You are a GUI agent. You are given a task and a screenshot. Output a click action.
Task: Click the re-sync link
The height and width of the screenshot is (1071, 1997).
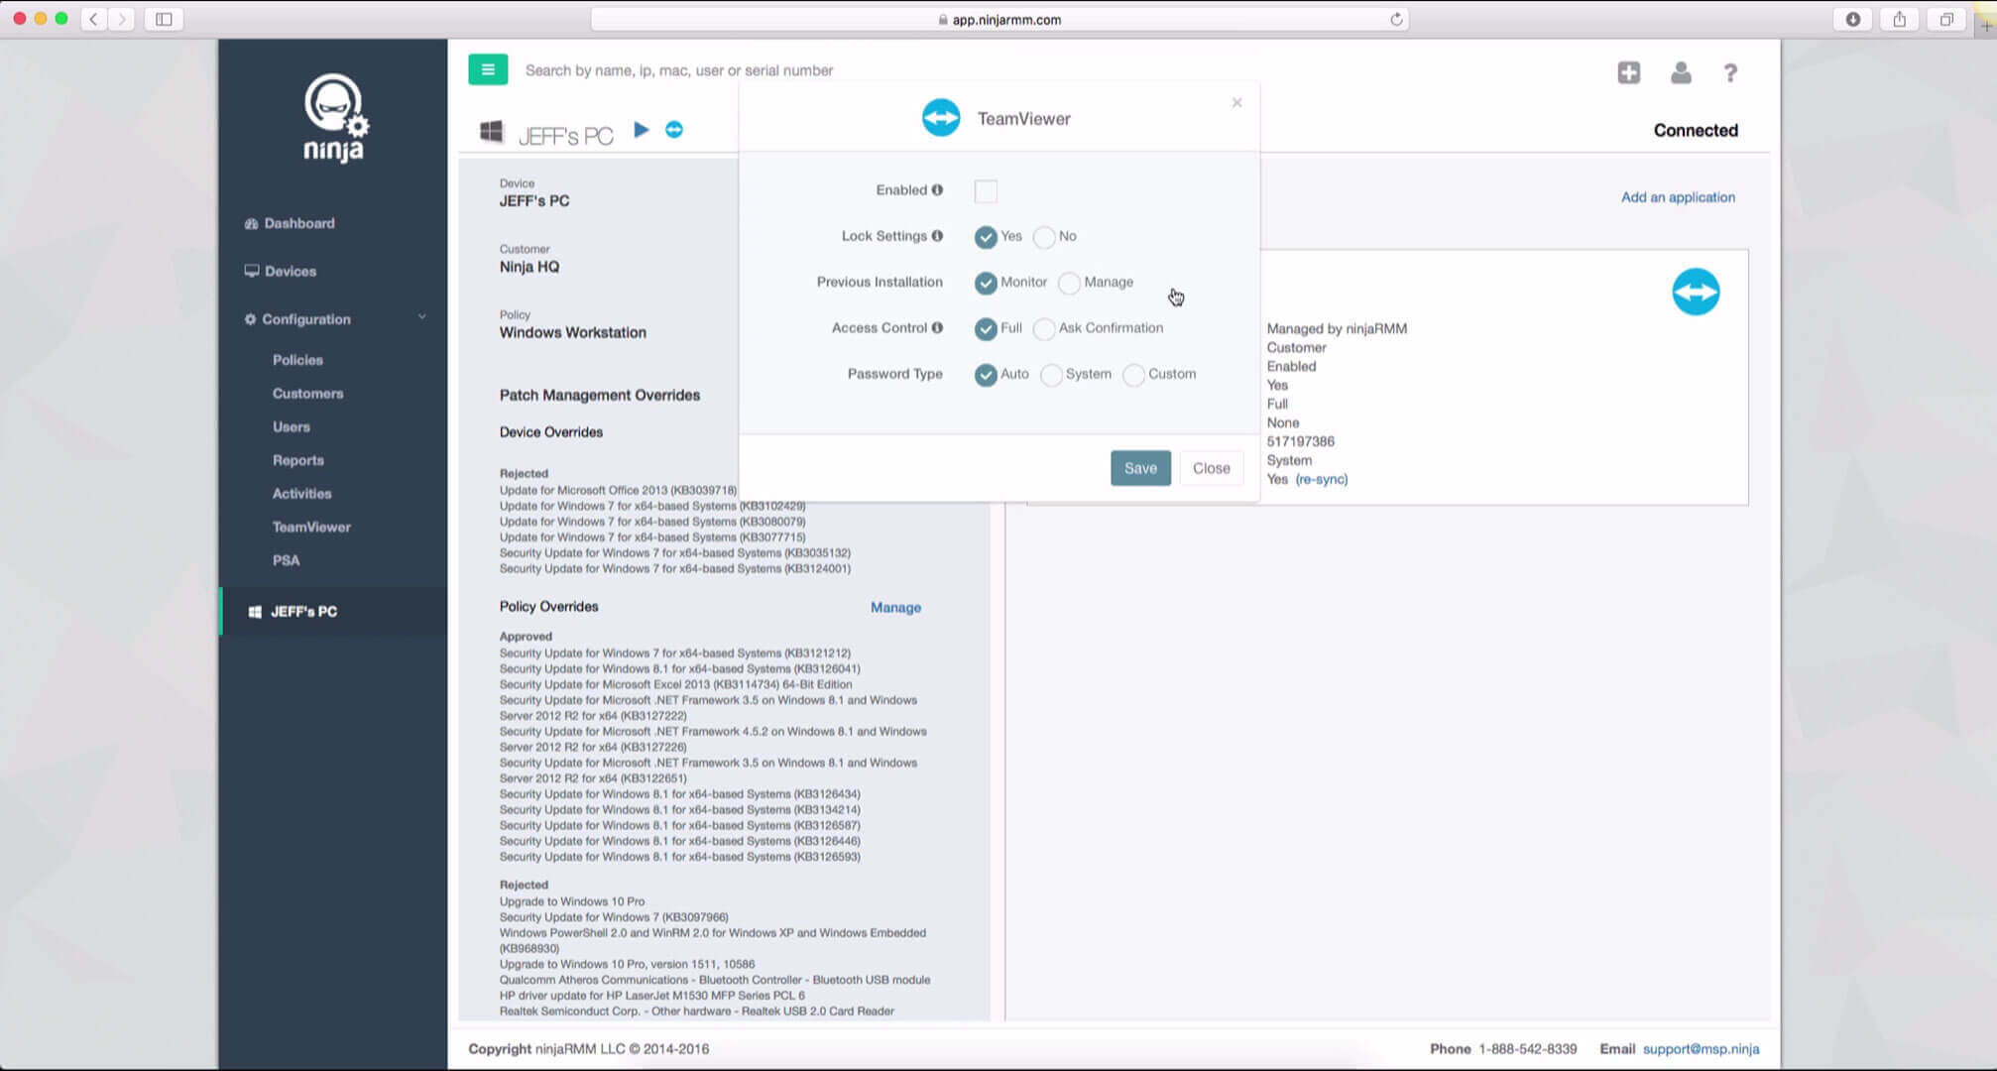tap(1322, 479)
